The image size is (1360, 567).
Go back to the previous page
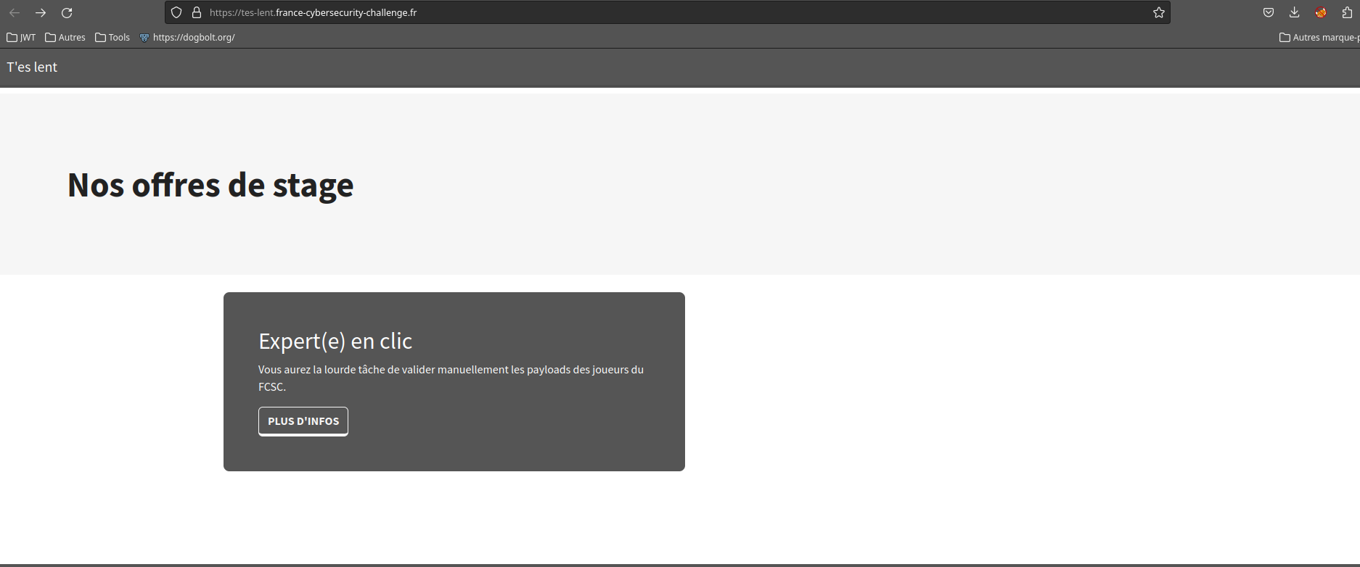coord(15,12)
